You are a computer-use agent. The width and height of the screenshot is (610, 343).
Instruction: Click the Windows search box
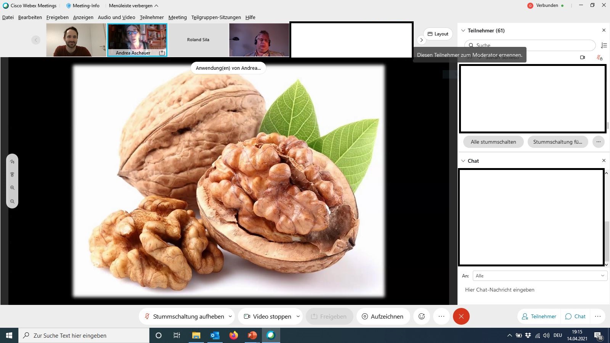pyautogui.click(x=84, y=335)
